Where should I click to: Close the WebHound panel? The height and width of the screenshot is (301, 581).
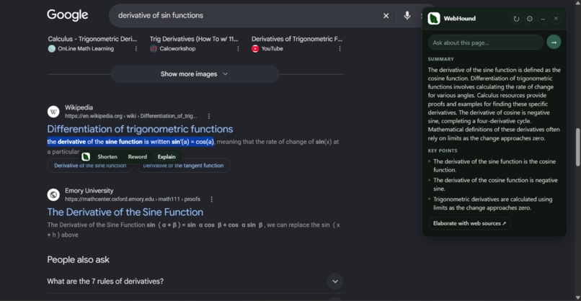point(556,19)
